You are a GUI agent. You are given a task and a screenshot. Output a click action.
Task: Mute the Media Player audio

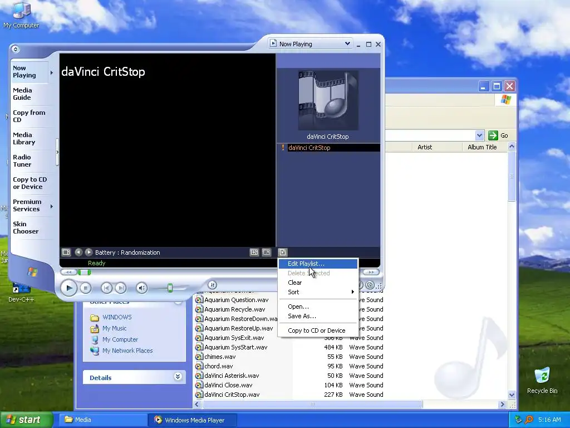tap(142, 288)
